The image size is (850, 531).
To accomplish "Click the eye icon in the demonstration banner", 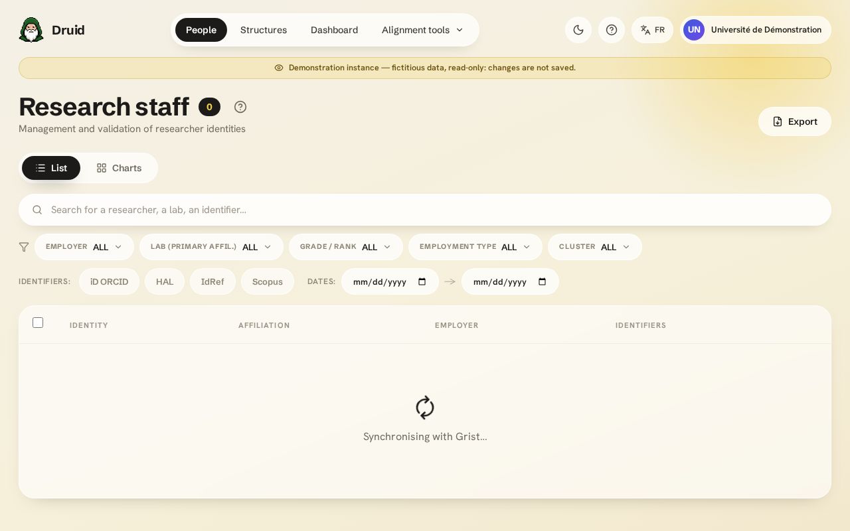I will point(279,68).
